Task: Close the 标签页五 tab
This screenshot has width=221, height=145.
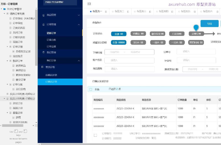Action: coord(195,12)
